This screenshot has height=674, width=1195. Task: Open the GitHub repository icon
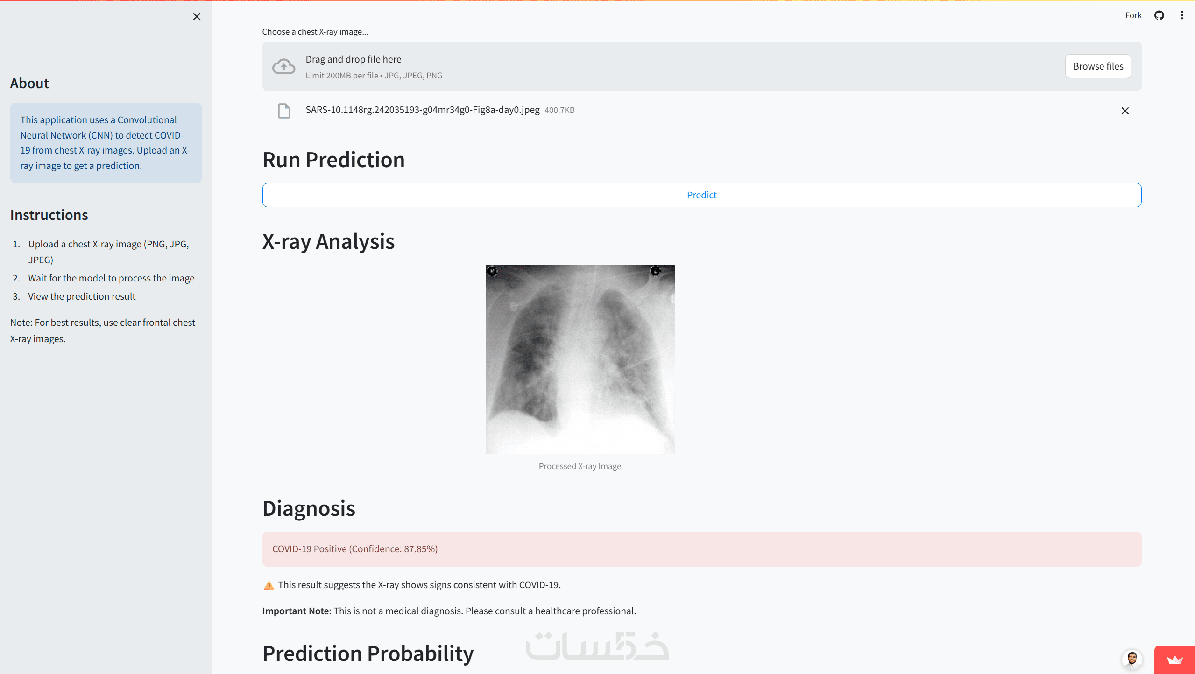(1159, 15)
